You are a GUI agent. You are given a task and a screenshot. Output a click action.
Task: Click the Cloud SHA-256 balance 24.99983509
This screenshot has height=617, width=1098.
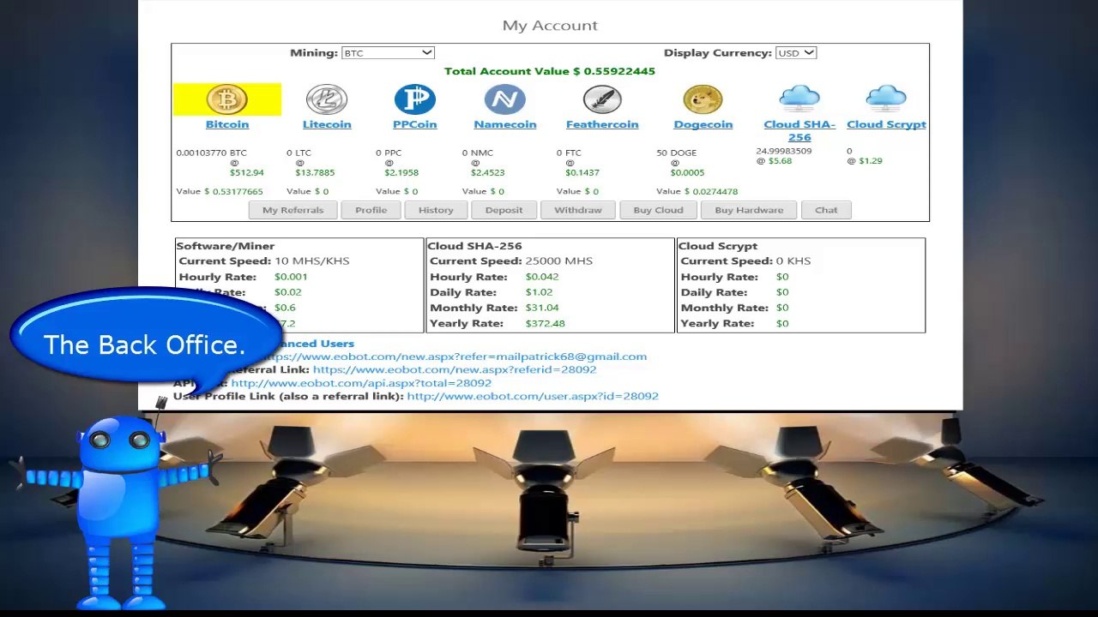pos(784,151)
